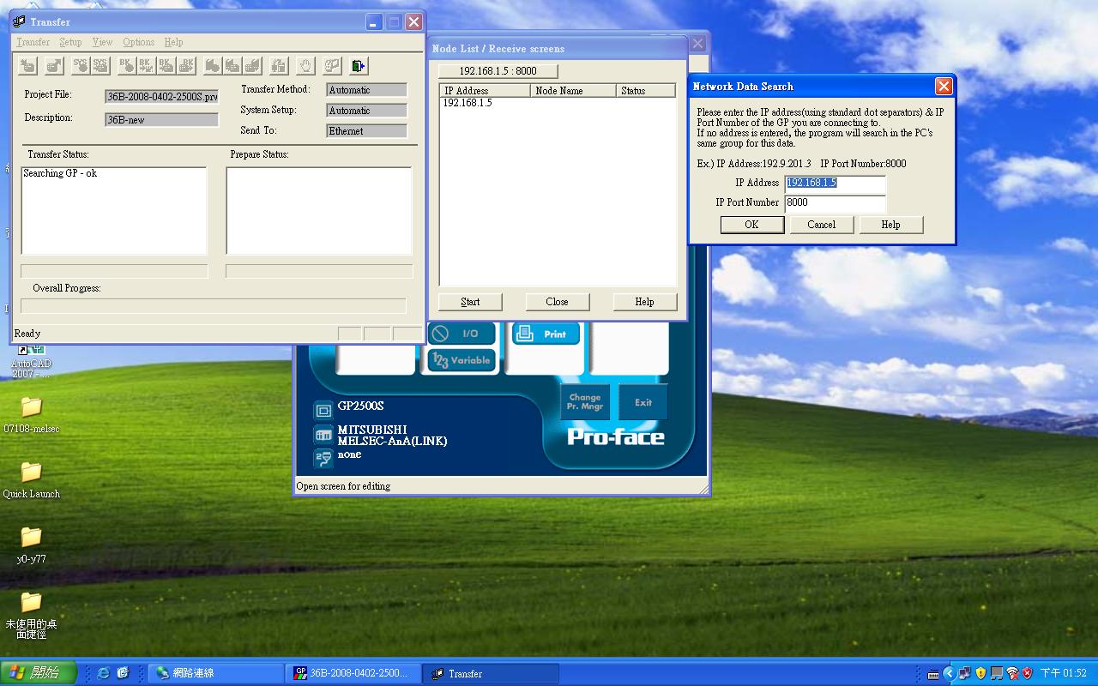Expand hidden system tray icons arrow

click(949, 673)
